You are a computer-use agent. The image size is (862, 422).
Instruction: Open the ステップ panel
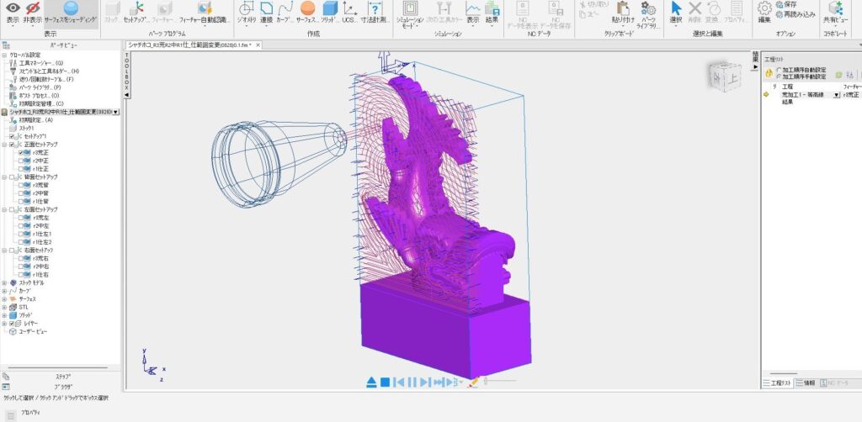[x=63, y=377]
